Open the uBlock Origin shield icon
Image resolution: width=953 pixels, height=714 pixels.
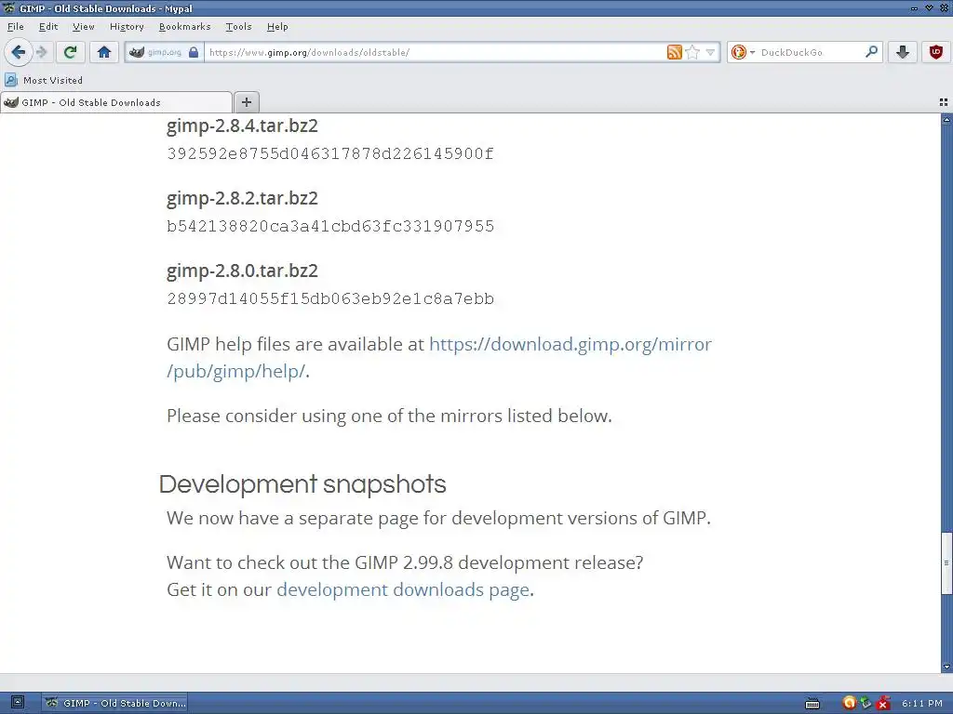(936, 52)
